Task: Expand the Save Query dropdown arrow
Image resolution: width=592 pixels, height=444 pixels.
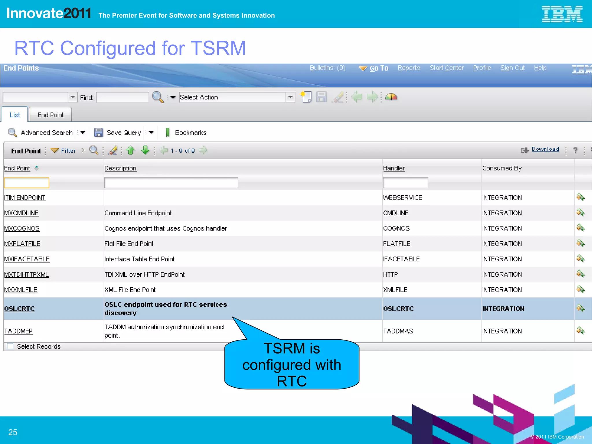Action: [x=151, y=132]
